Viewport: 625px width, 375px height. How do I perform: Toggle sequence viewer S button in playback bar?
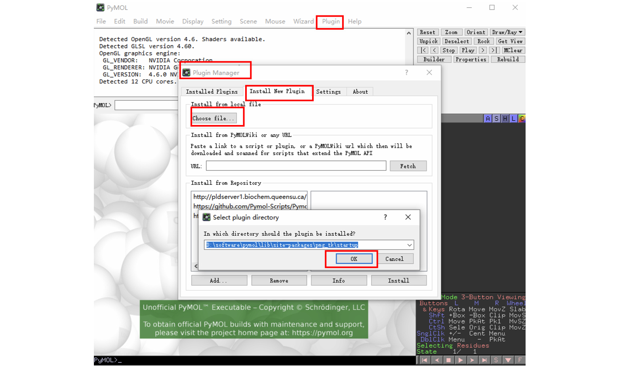point(496,360)
